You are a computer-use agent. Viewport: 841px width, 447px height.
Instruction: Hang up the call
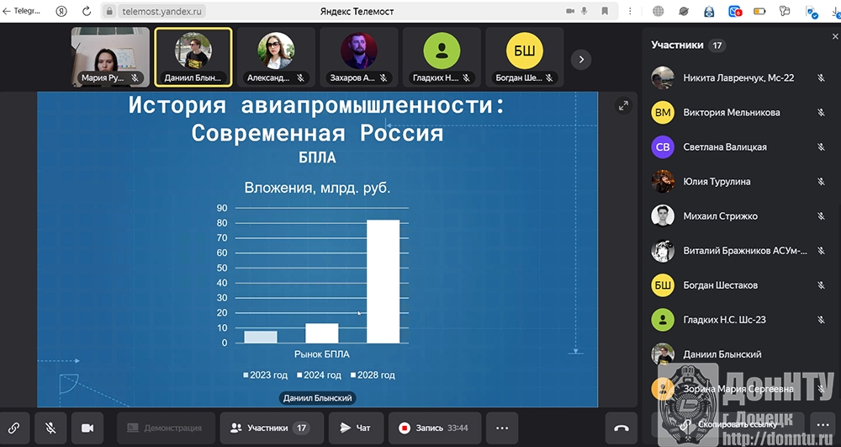click(x=621, y=428)
